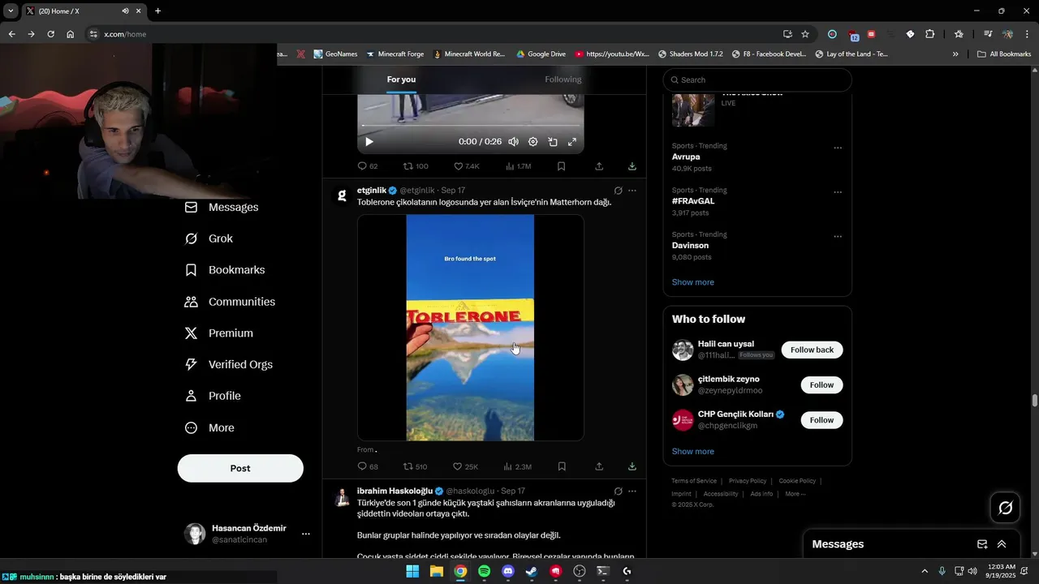Reply to the etginlik Toblerone post
The width and height of the screenshot is (1039, 584).
click(x=367, y=466)
